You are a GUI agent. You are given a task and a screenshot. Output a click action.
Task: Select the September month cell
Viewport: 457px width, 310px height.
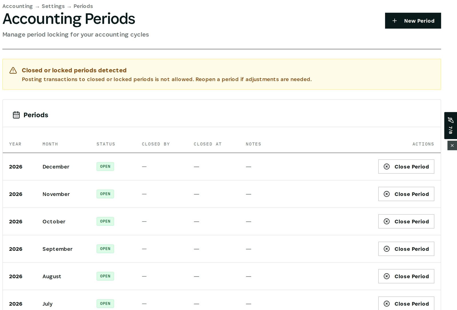point(57,249)
